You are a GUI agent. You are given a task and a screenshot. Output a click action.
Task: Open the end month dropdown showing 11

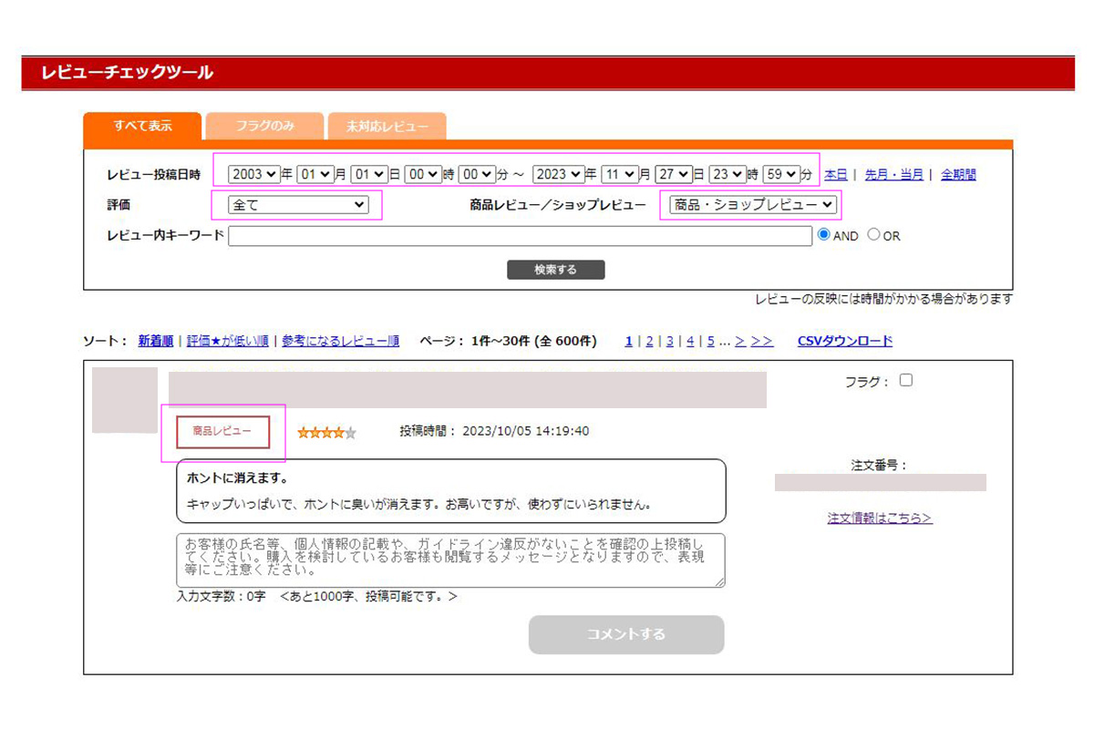(x=620, y=174)
